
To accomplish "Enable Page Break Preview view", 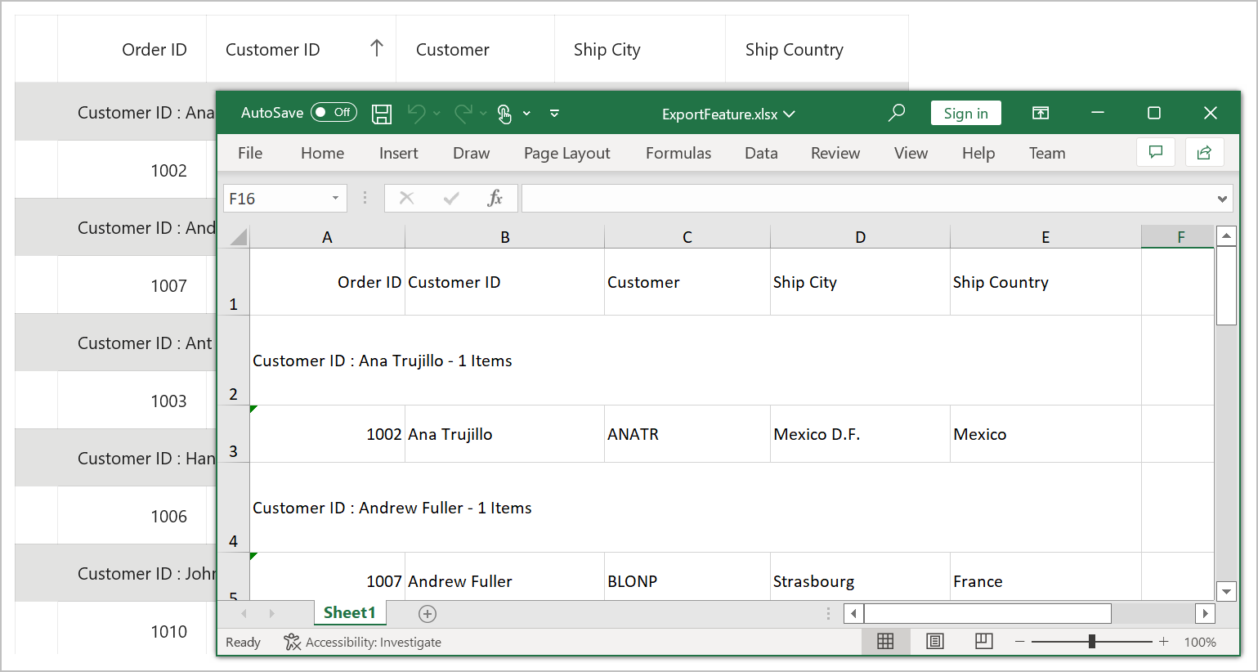I will click(x=984, y=642).
